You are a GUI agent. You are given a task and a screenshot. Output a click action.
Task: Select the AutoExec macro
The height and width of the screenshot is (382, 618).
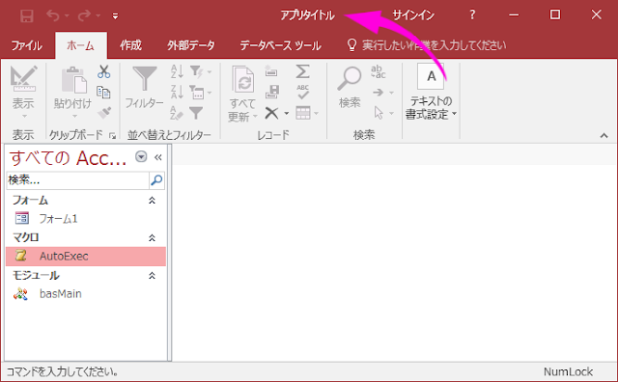coord(86,257)
